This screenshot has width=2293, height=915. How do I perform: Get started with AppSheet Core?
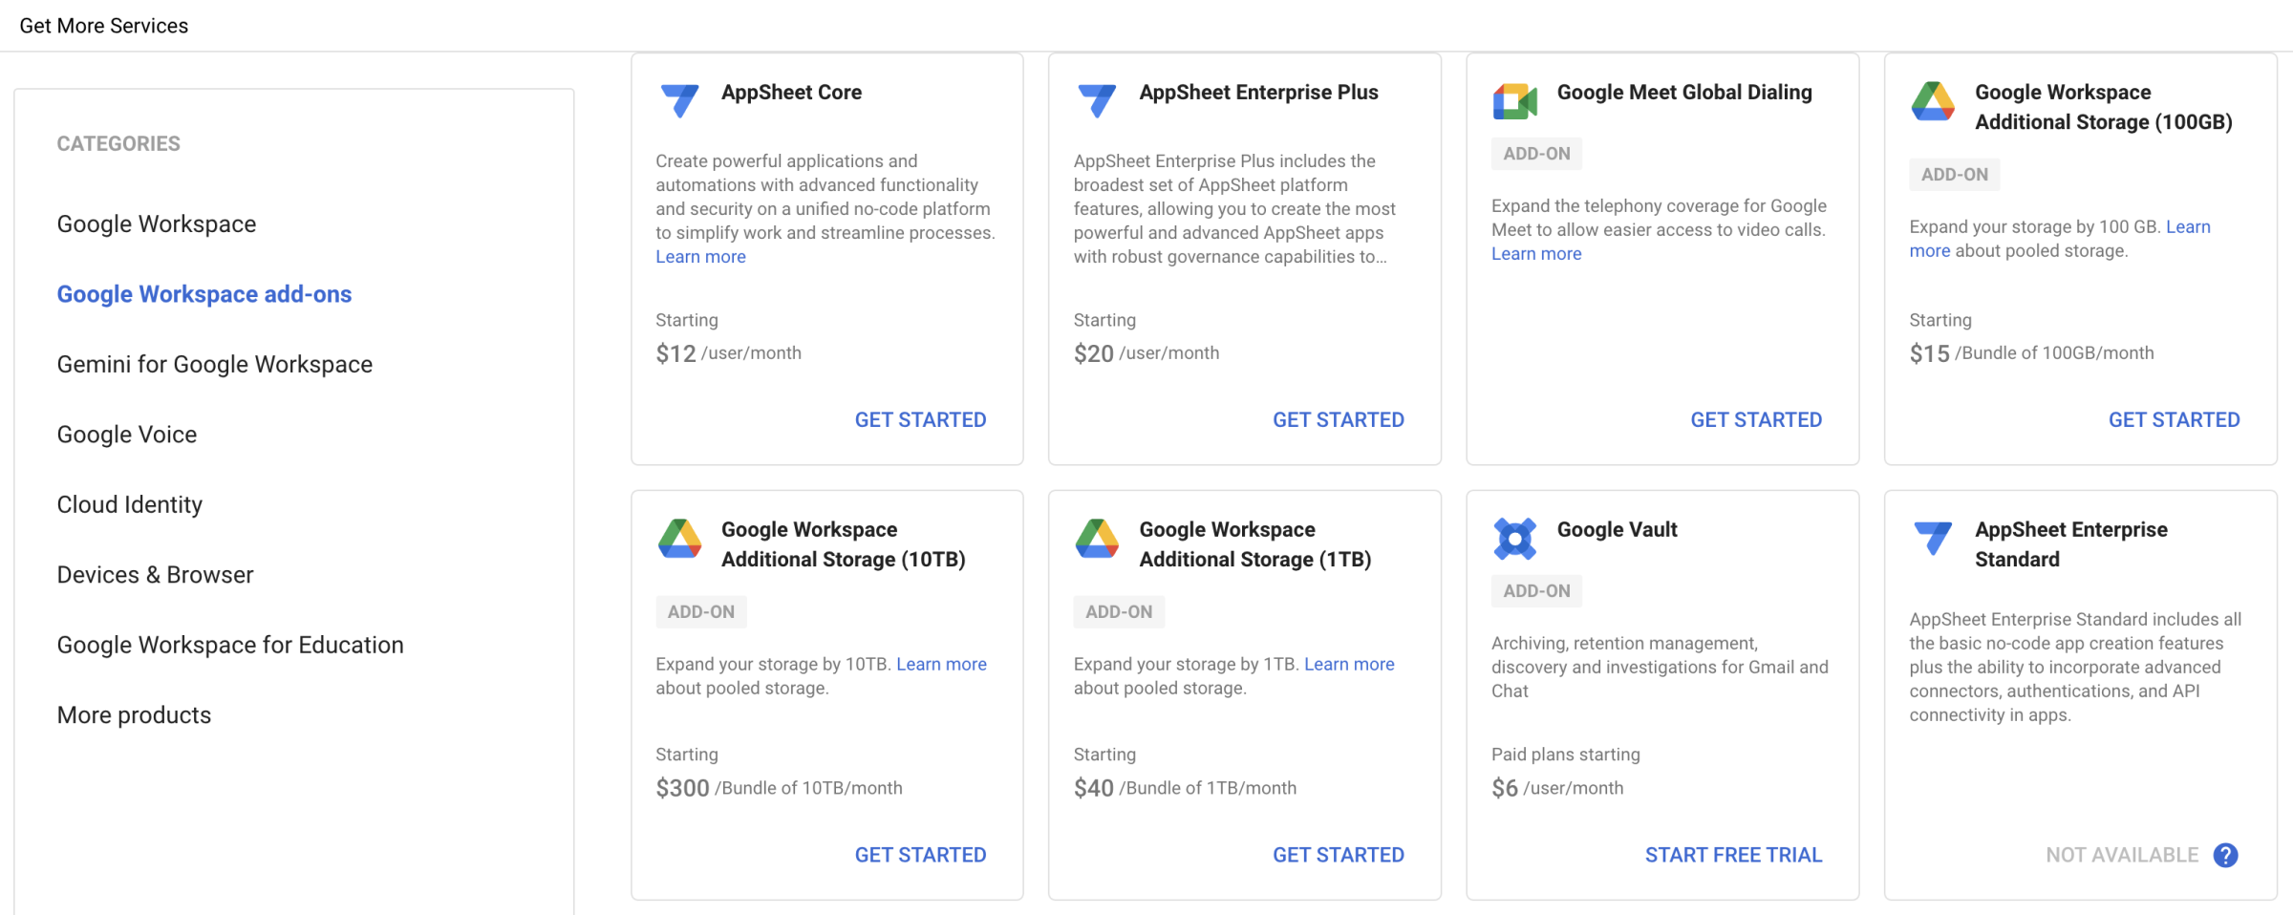coord(921,419)
